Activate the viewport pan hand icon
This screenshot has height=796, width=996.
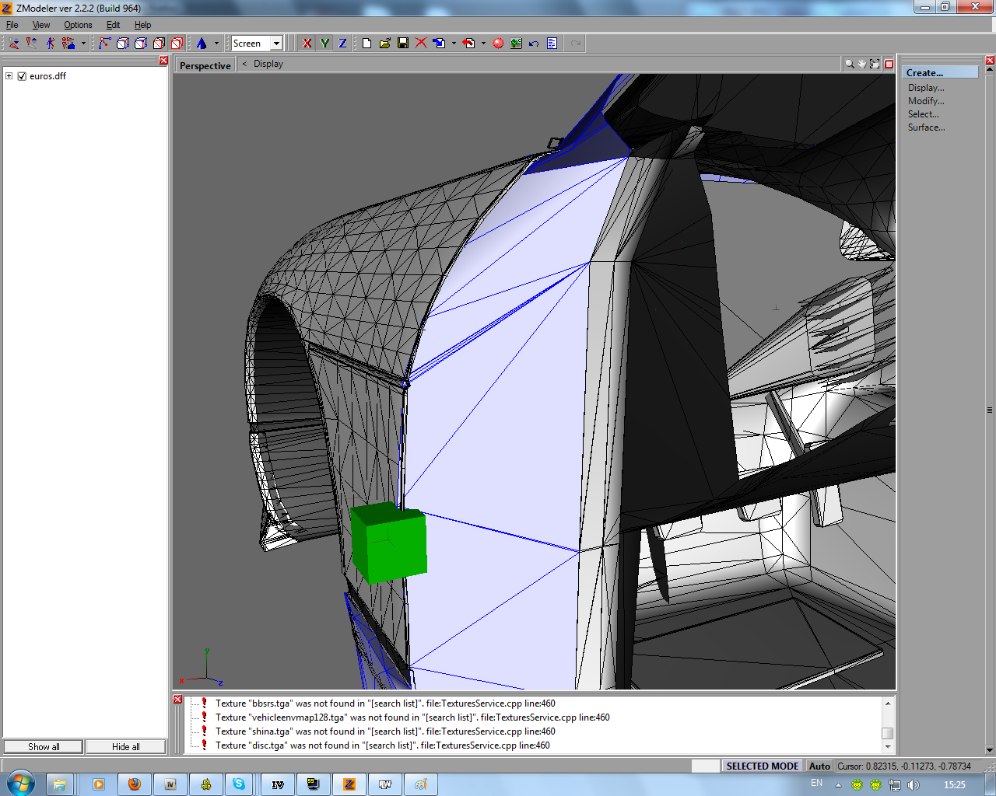[862, 64]
